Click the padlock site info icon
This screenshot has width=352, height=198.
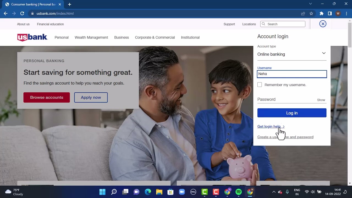tap(32, 13)
